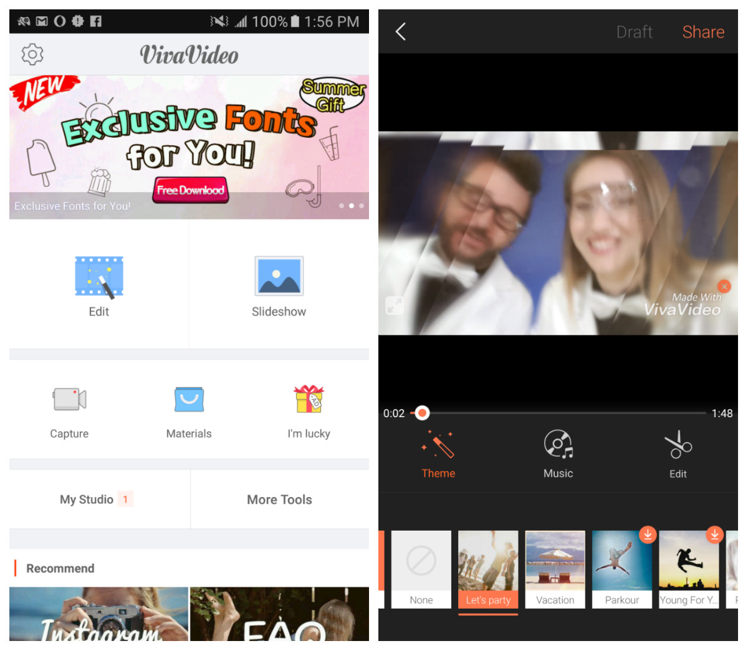Tap the Capture camera icon

tap(69, 399)
